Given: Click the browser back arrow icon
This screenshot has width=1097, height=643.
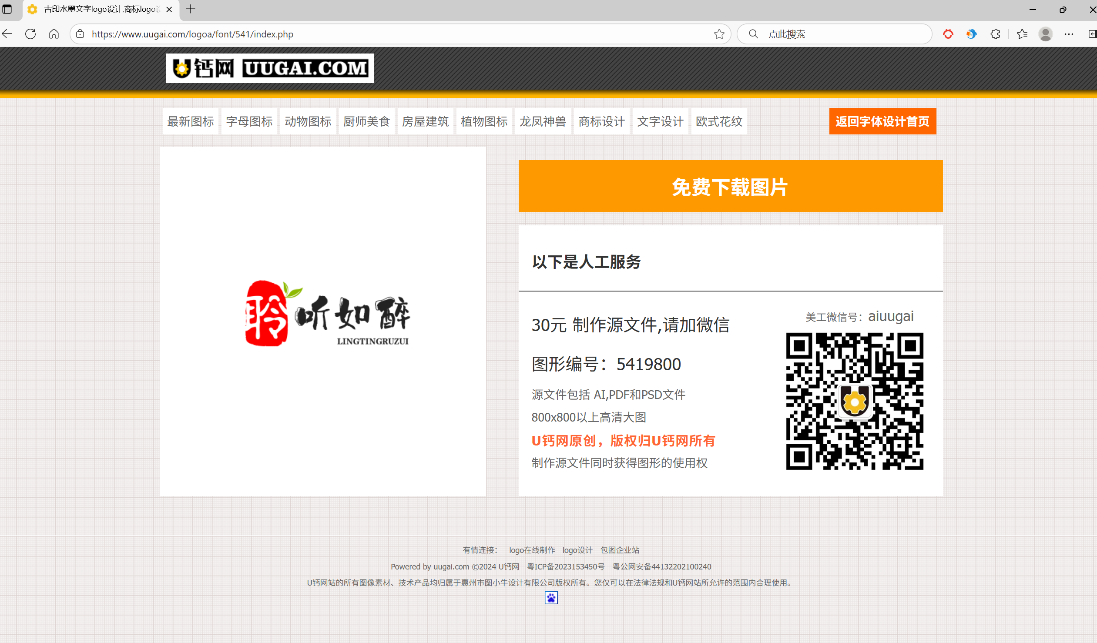Looking at the screenshot, I should point(7,34).
